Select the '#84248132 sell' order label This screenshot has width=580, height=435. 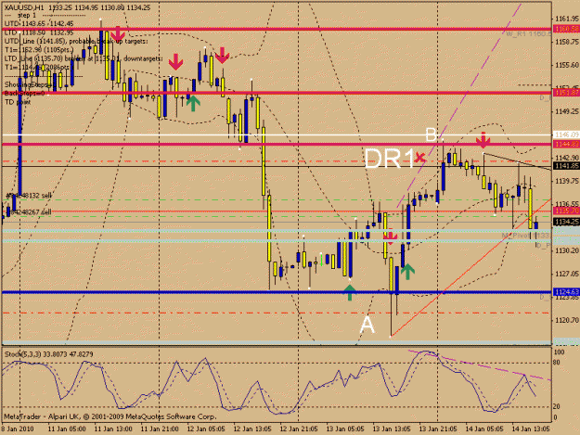(29, 195)
